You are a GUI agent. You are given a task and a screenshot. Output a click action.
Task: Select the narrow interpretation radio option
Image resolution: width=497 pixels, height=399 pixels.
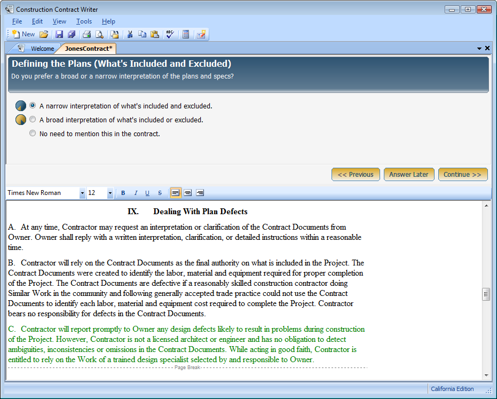33,105
